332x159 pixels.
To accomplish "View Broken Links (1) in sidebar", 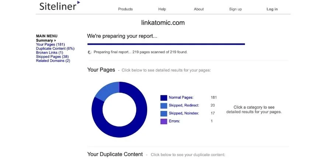I will (49, 53).
